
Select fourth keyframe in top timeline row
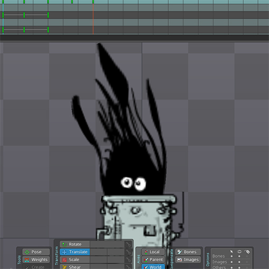tap(72, 2)
